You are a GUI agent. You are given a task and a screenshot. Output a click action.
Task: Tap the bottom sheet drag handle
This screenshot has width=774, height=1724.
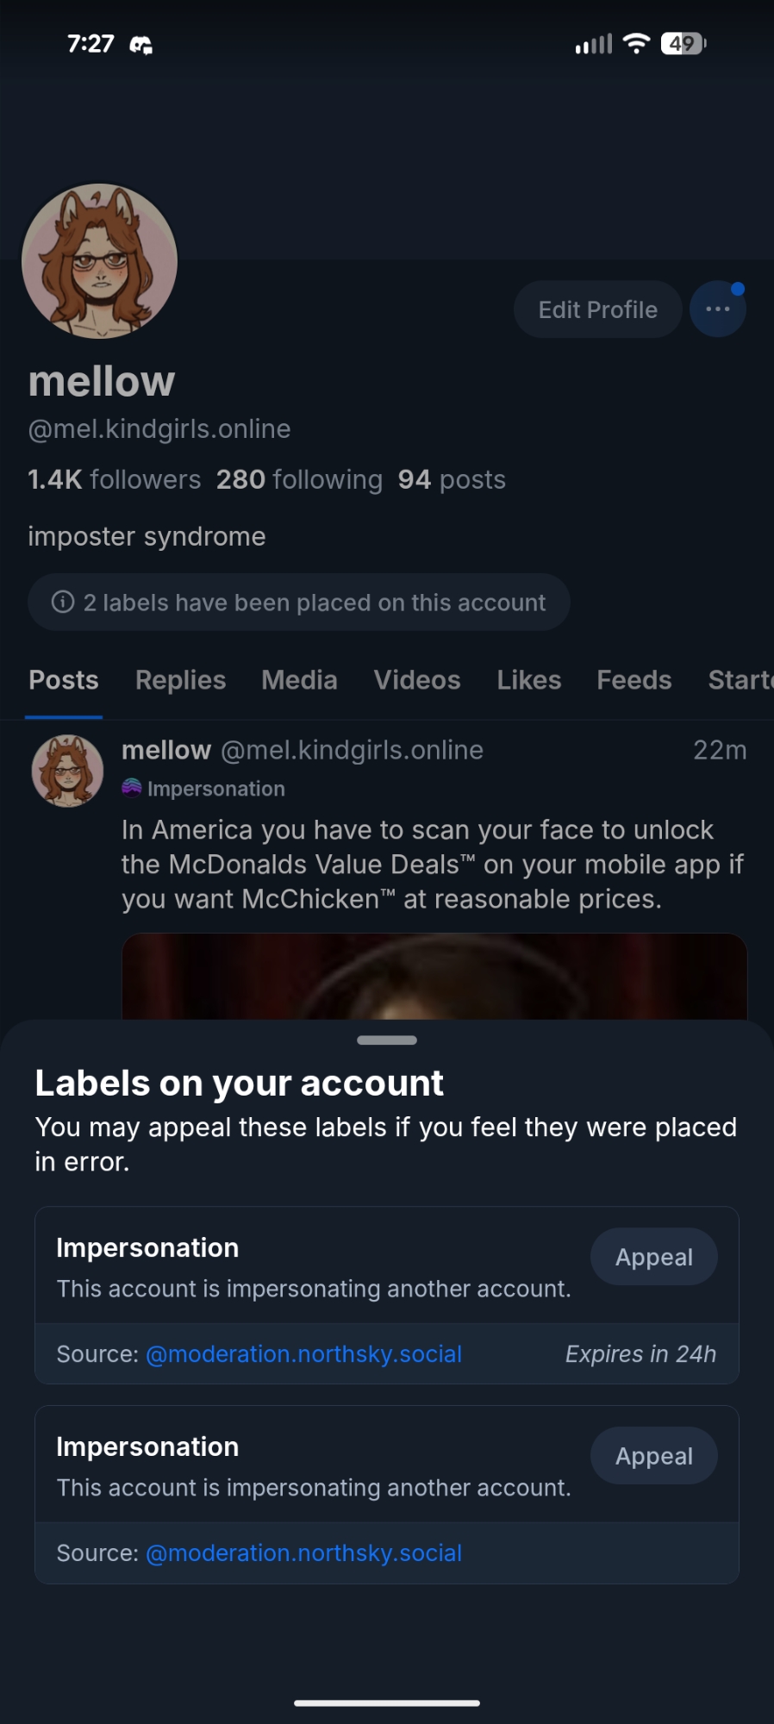pos(387,1040)
